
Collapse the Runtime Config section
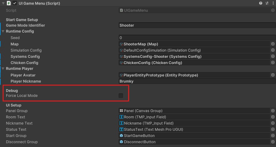pyautogui.click(x=3, y=31)
